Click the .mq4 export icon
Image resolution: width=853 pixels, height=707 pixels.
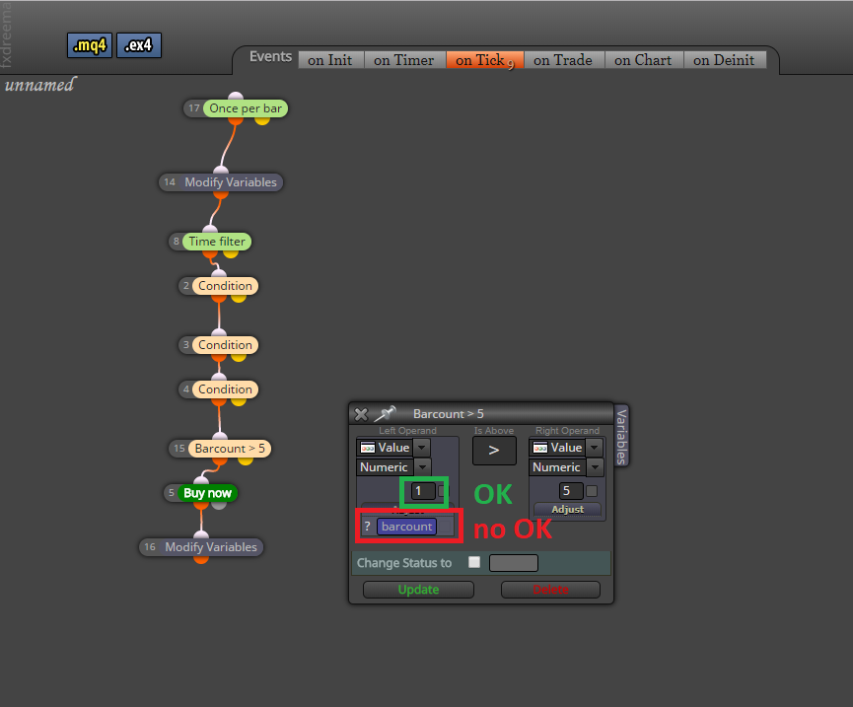click(90, 45)
